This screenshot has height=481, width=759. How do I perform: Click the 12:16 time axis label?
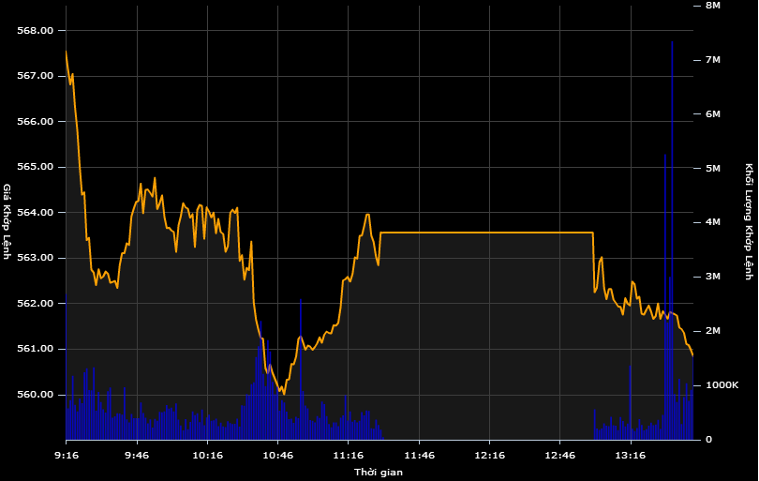[488, 455]
